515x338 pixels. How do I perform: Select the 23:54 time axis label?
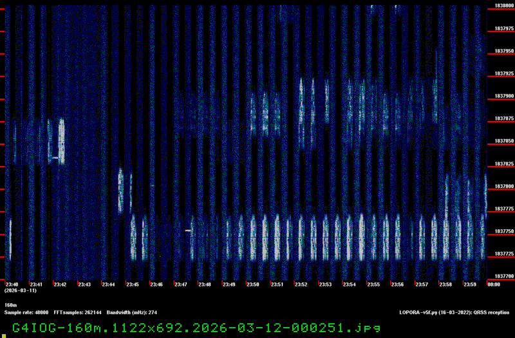(x=349, y=285)
